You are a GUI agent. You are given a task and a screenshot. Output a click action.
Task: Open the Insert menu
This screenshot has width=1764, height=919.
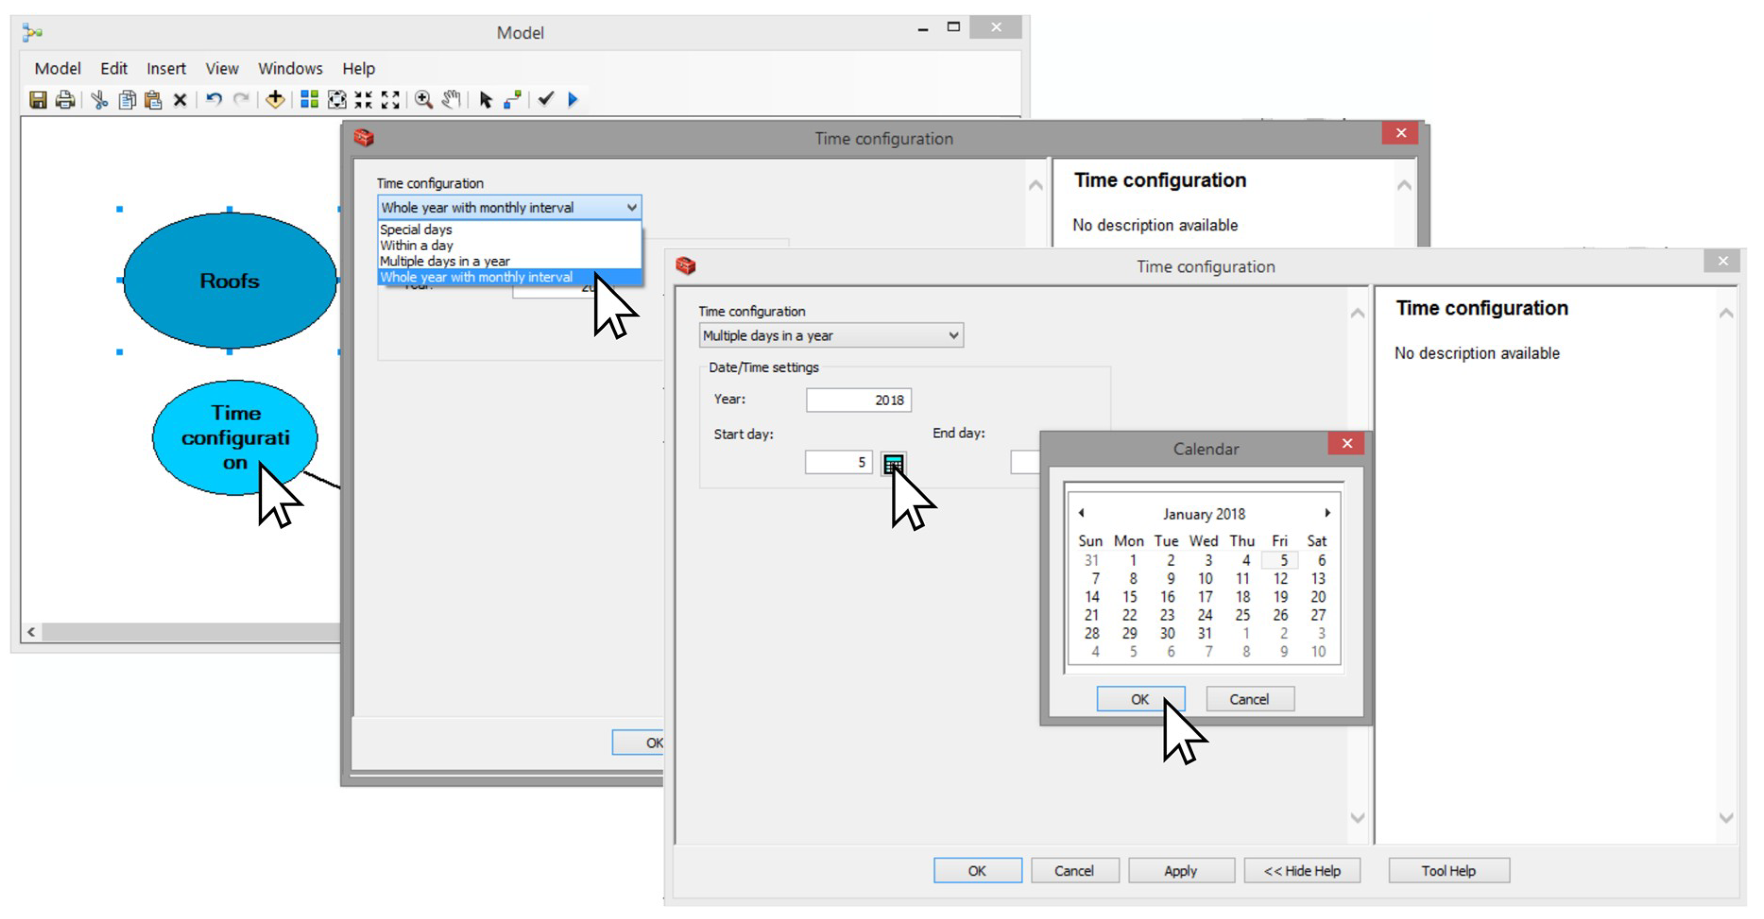pos(166,68)
